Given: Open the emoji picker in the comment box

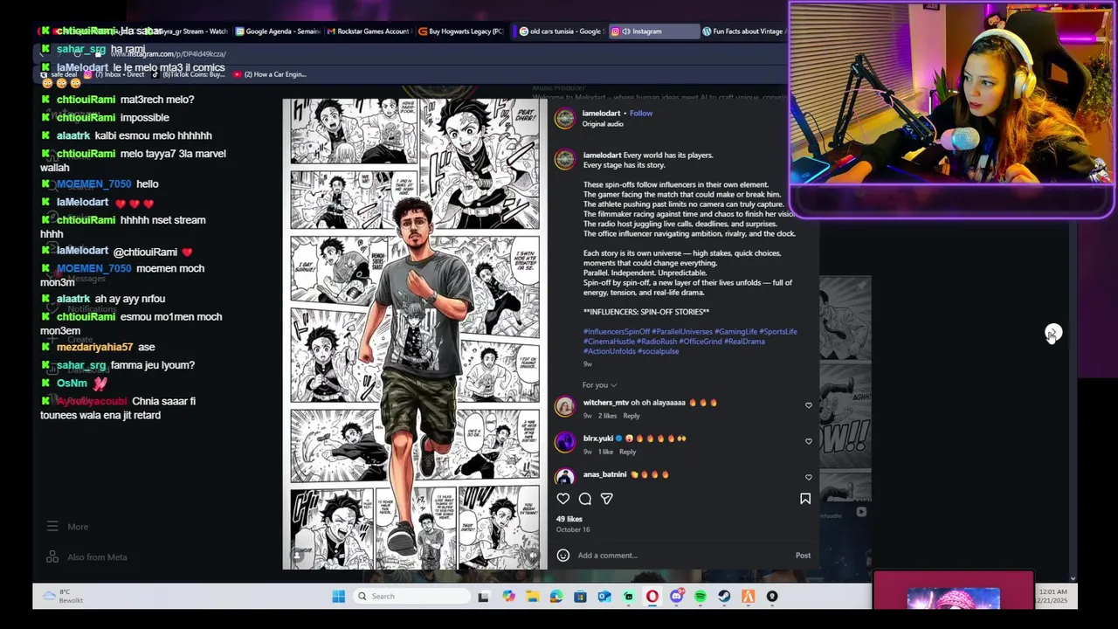Looking at the screenshot, I should tap(563, 556).
